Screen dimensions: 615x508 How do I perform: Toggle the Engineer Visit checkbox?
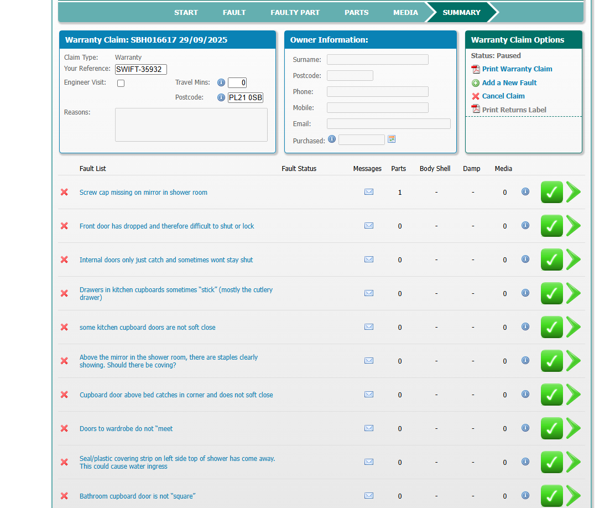pyautogui.click(x=121, y=83)
